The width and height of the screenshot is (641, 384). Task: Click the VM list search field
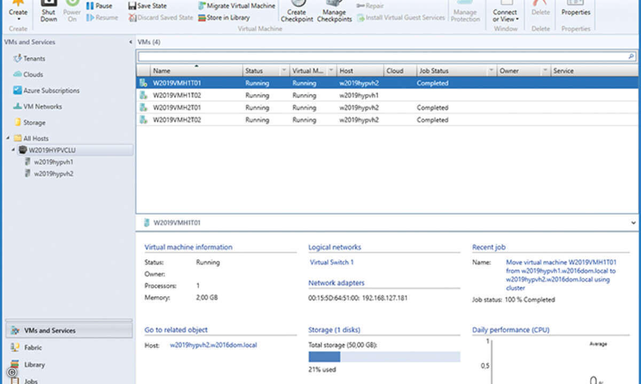coord(382,56)
